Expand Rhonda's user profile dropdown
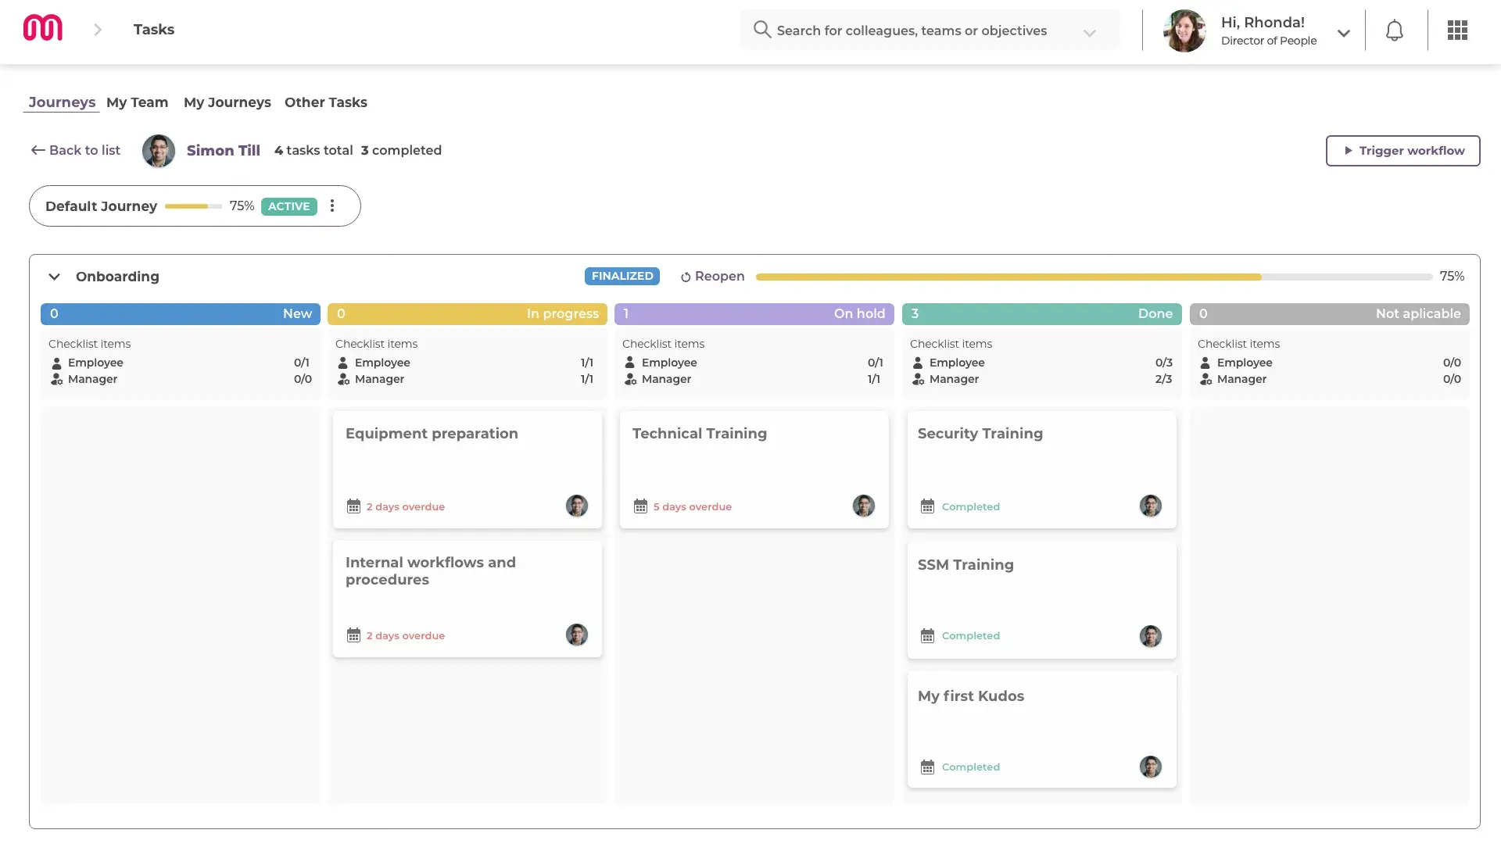1501x844 pixels. click(1344, 33)
